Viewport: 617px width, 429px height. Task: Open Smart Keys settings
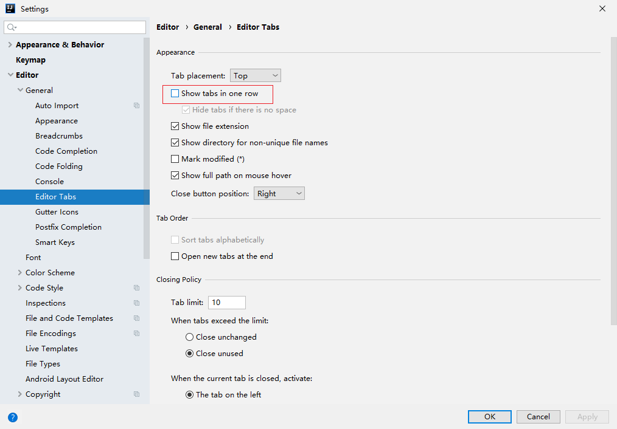coord(55,242)
